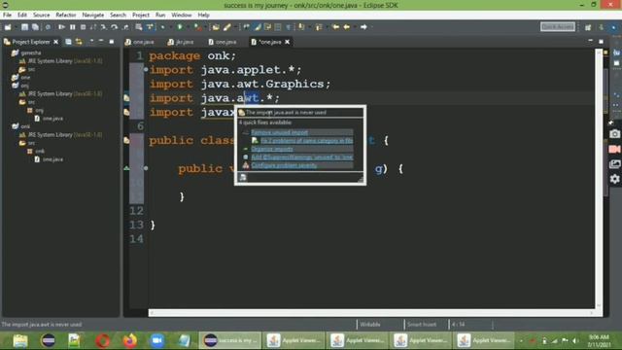The width and height of the screenshot is (622, 350).
Task: Minimize the Project Explorer panel
Action: [101, 42]
